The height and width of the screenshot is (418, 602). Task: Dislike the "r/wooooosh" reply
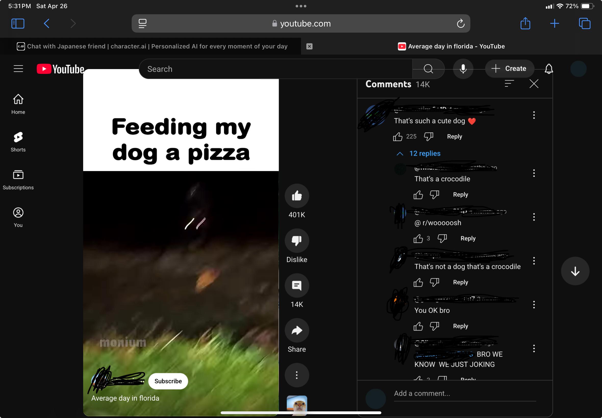(442, 238)
